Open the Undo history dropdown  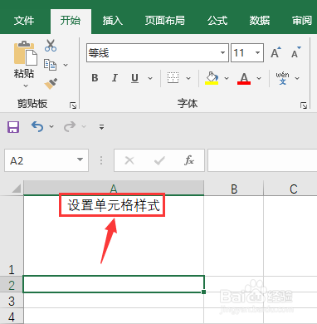[51, 126]
